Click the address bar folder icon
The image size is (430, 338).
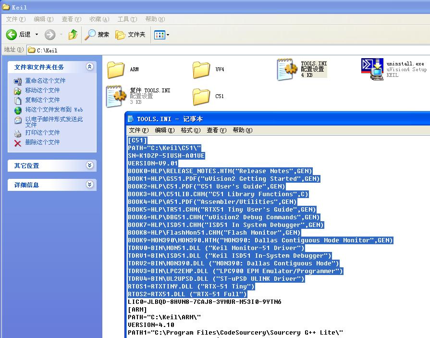[x=32, y=50]
